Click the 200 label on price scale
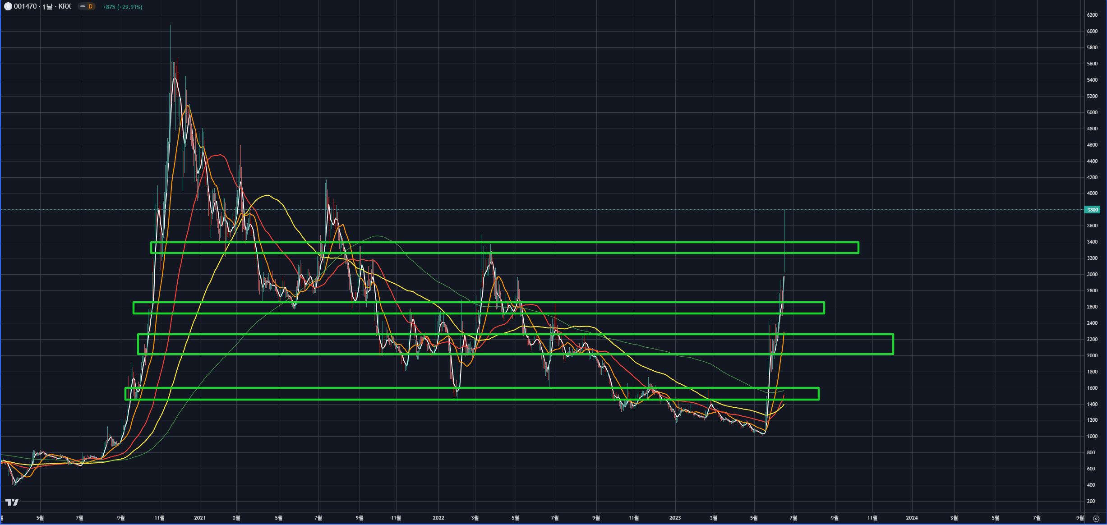Screen dimensions: 1107x525 [x=1091, y=501]
